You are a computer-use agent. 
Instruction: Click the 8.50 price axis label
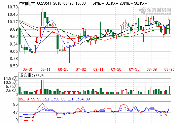[x=14, y=66]
